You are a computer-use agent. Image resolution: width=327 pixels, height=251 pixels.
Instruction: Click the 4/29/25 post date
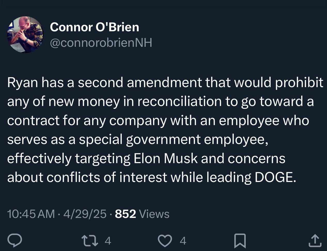85,214
